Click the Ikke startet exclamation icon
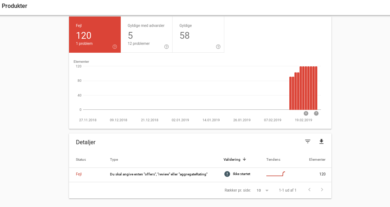390x207 pixels. point(227,174)
